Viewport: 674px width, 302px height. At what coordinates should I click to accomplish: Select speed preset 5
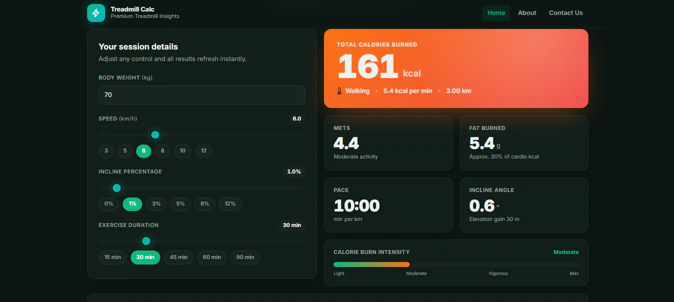125,151
